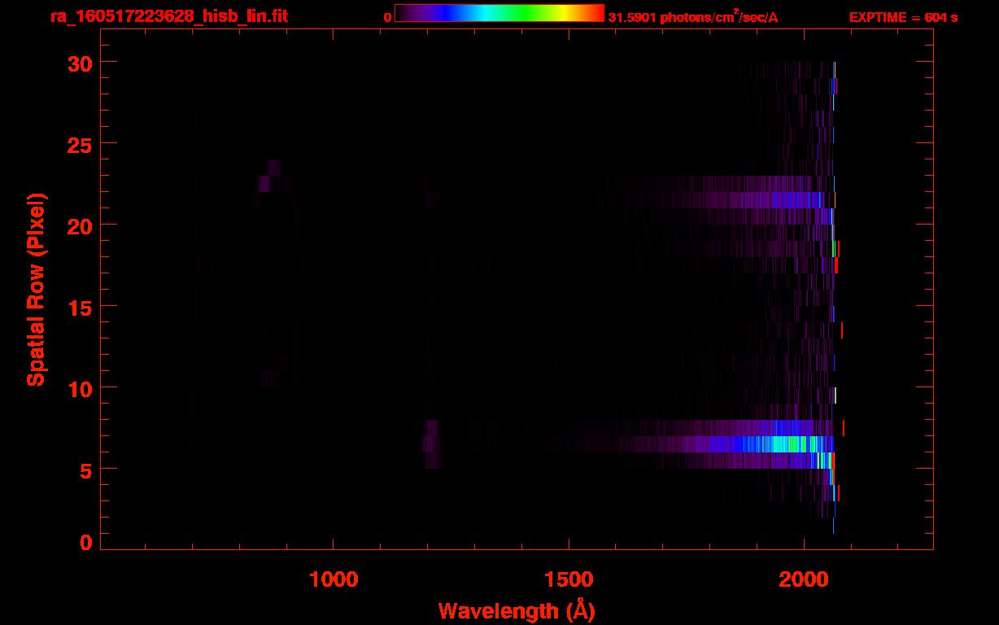Viewport: 999px width, 625px height.
Task: Click the x-axis tick label 1000
Action: pyautogui.click(x=334, y=579)
